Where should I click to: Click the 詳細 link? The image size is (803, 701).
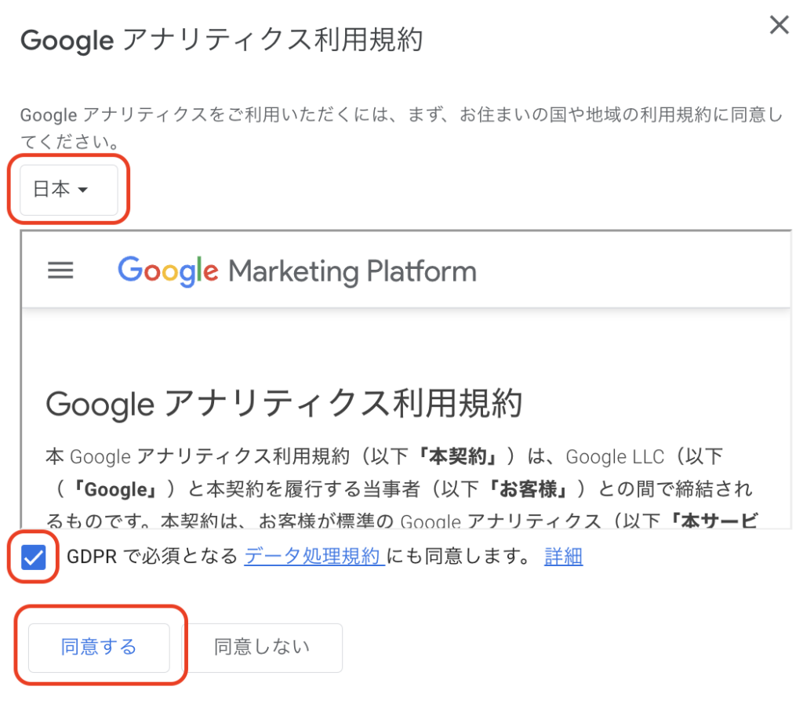click(x=563, y=557)
